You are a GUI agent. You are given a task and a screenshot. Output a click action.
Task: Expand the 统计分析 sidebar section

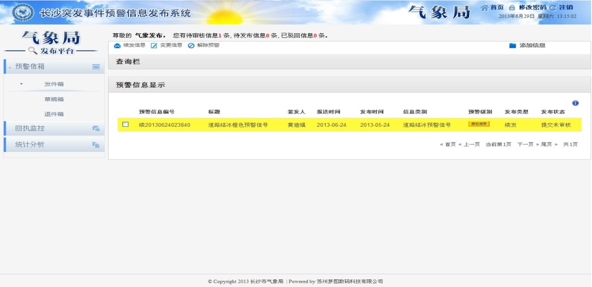(30, 145)
